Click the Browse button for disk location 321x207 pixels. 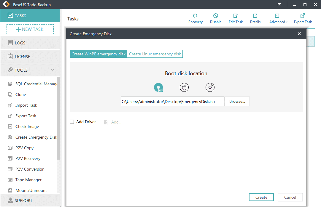point(237,101)
